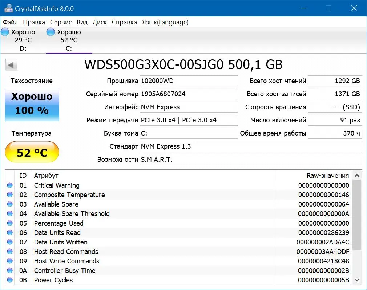
Task: Click status dot of Critical Warning row
Action: click(x=10, y=185)
